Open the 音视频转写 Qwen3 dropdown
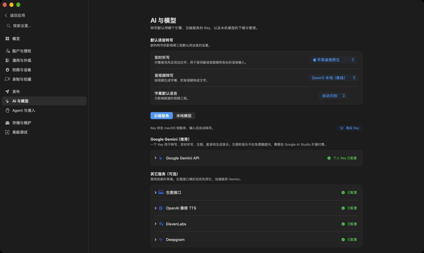This screenshot has width=424, height=253. click(333, 78)
